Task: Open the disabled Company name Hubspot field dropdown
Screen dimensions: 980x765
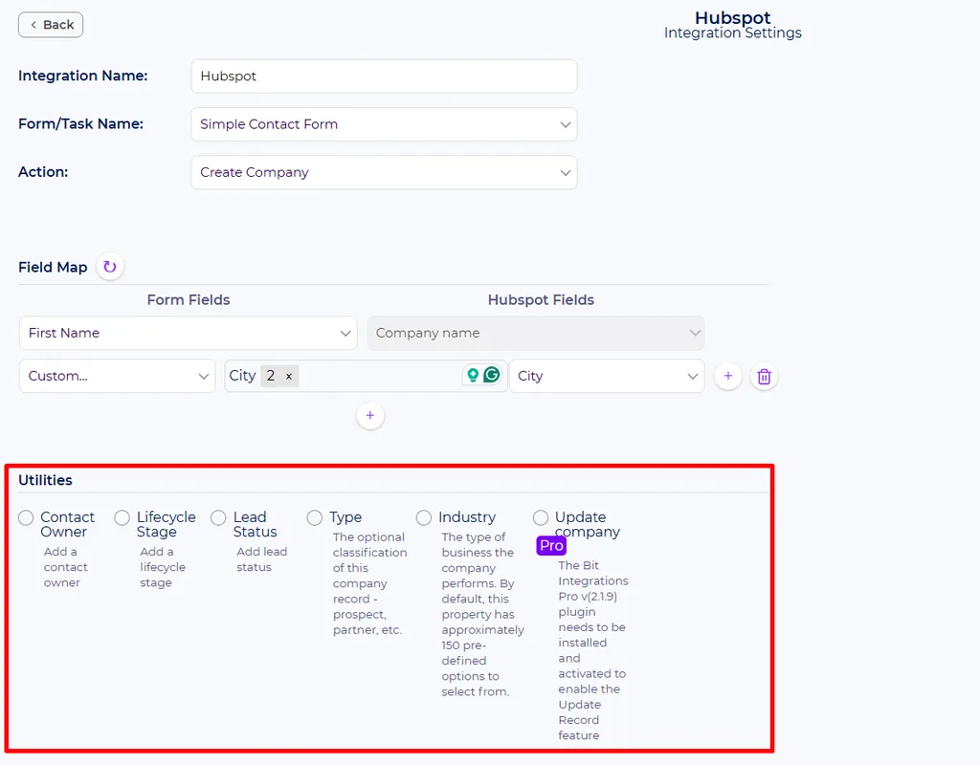Action: pos(536,333)
